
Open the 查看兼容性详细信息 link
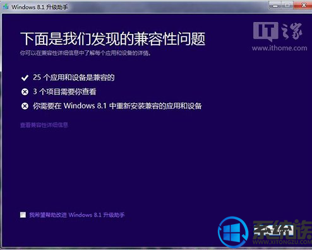coord(44,125)
